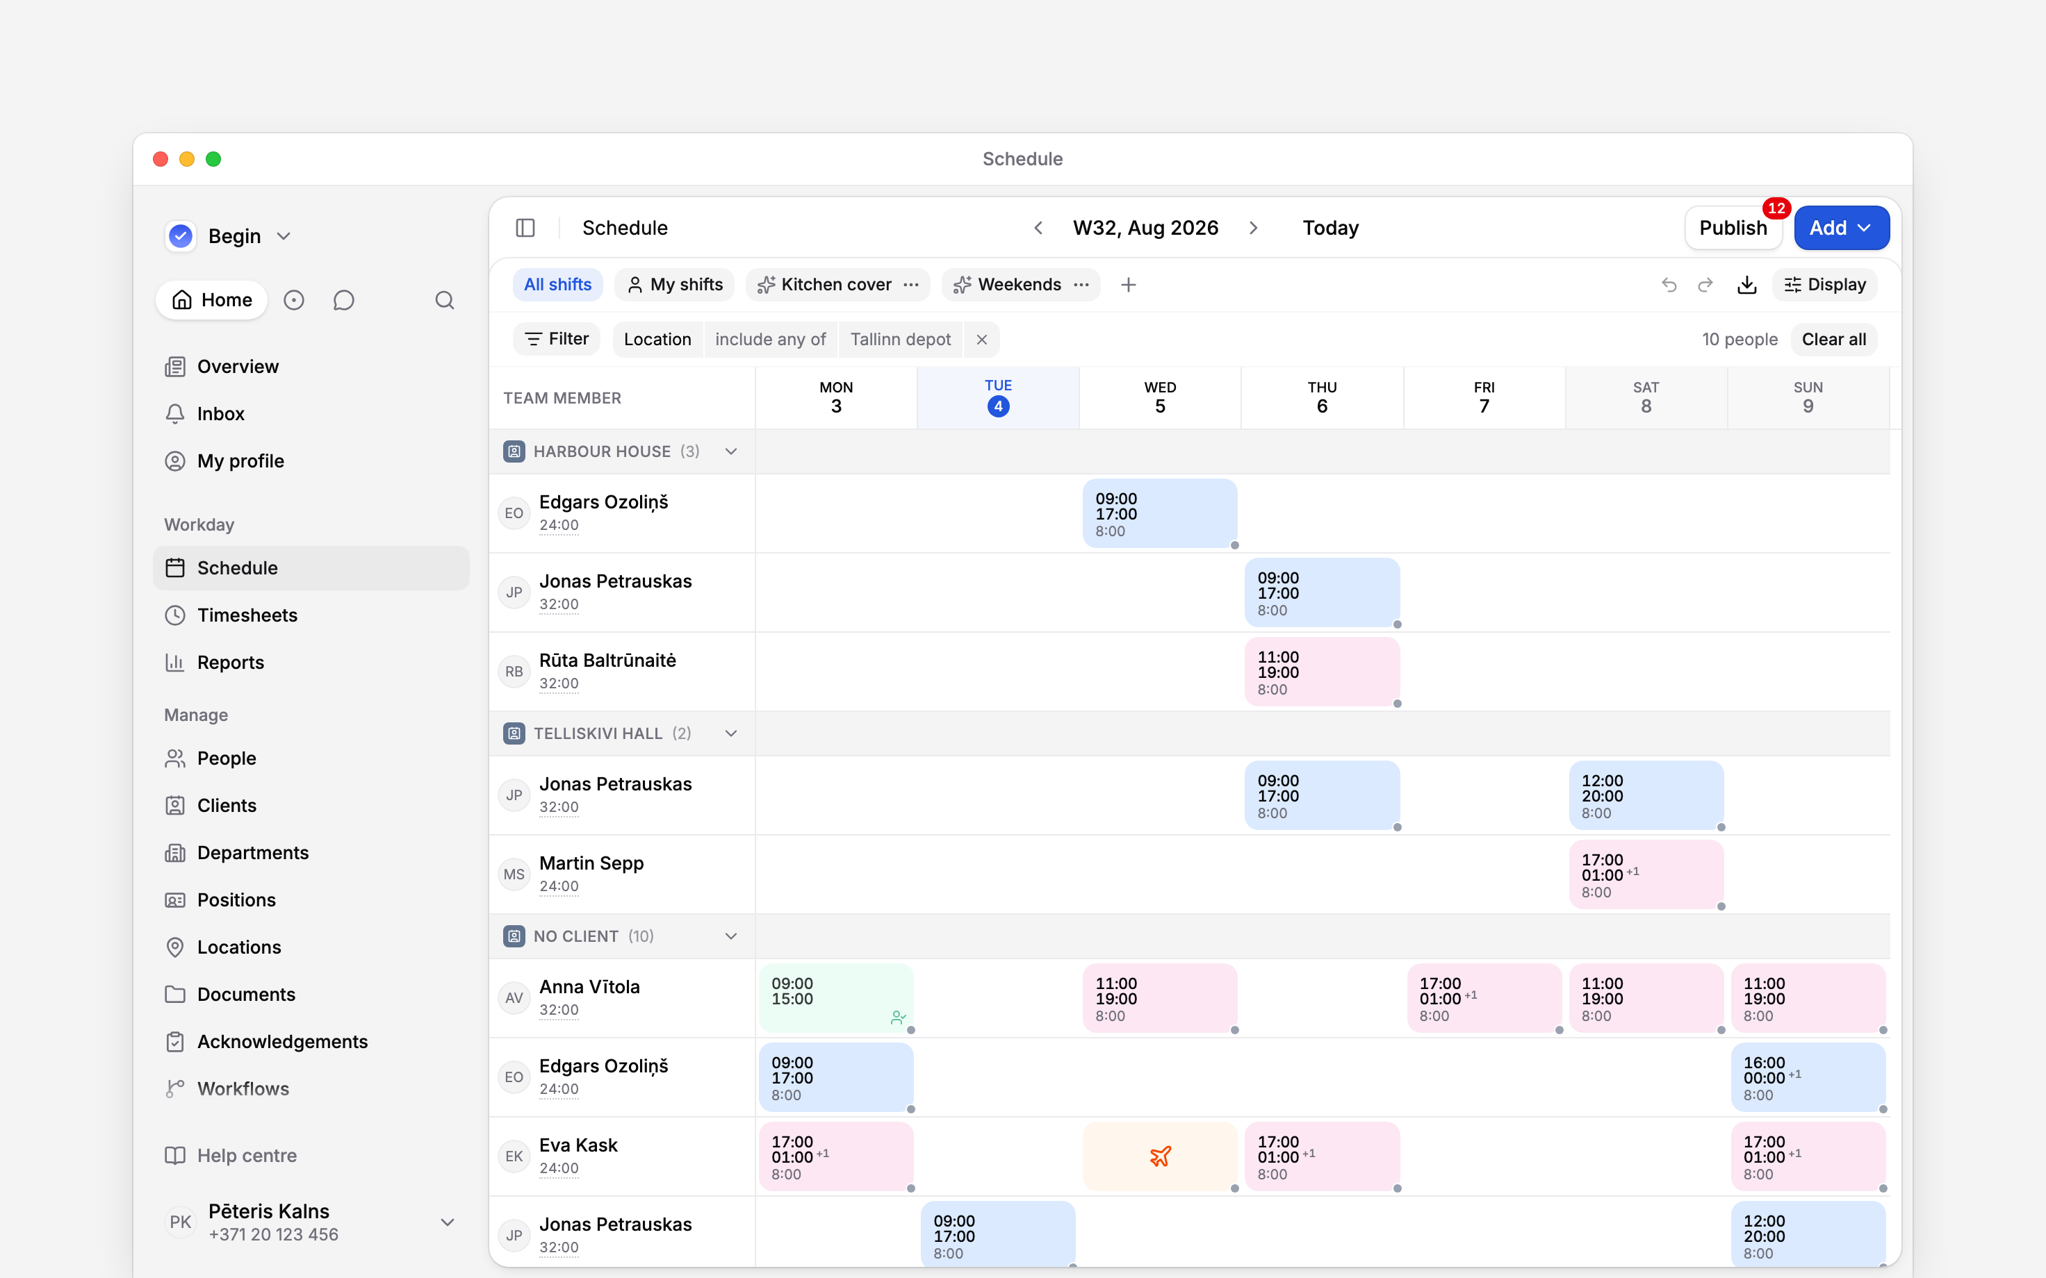Collapse the No Client group

tap(731, 936)
